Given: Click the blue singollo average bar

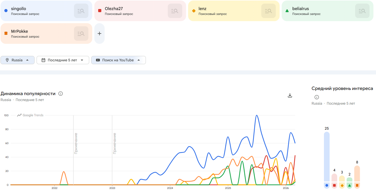Looking at the screenshot, I should 327,157.
